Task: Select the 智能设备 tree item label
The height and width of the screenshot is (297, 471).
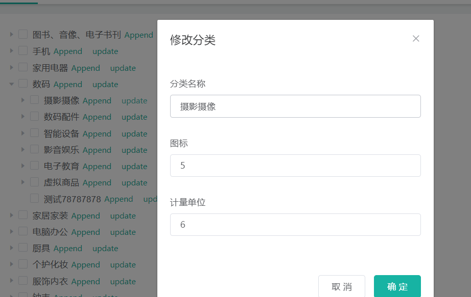Action: (62, 133)
